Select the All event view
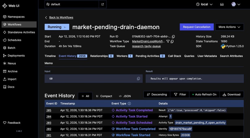 coord(85,96)
